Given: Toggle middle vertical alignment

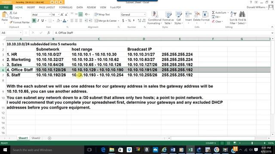Looking at the screenshot, I should pos(76,14).
